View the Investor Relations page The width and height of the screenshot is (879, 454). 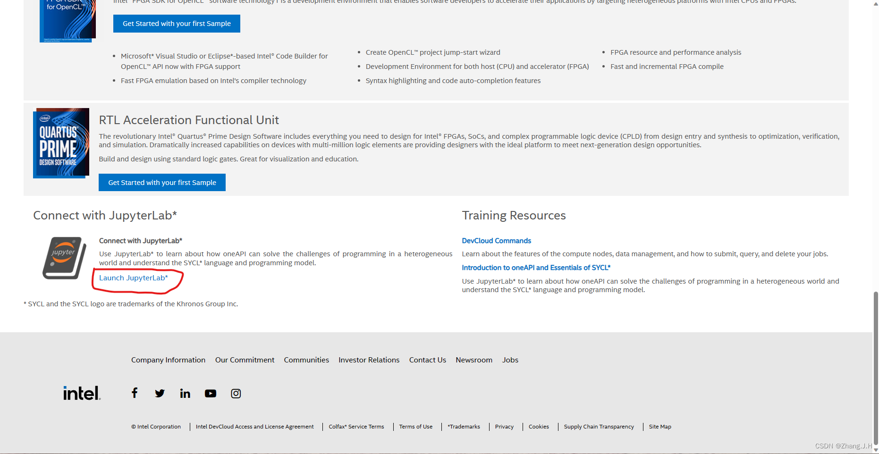369,360
